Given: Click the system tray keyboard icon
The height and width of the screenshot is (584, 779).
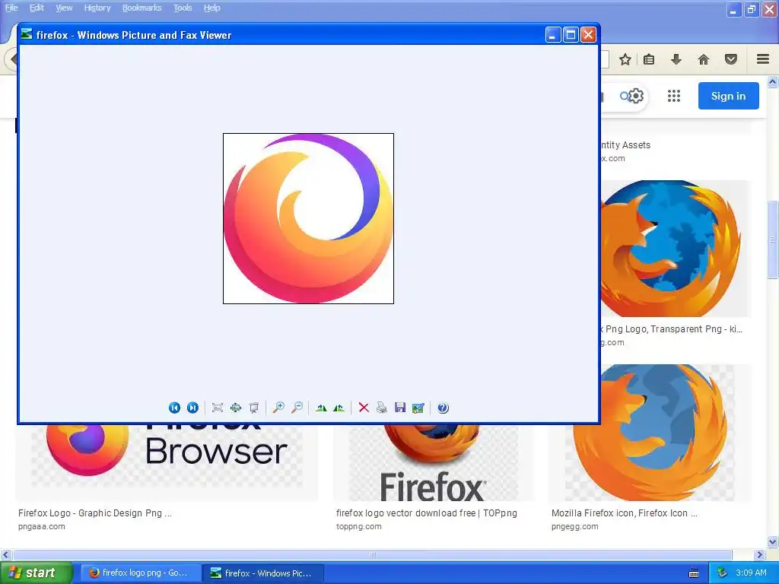Looking at the screenshot, I should [694, 573].
